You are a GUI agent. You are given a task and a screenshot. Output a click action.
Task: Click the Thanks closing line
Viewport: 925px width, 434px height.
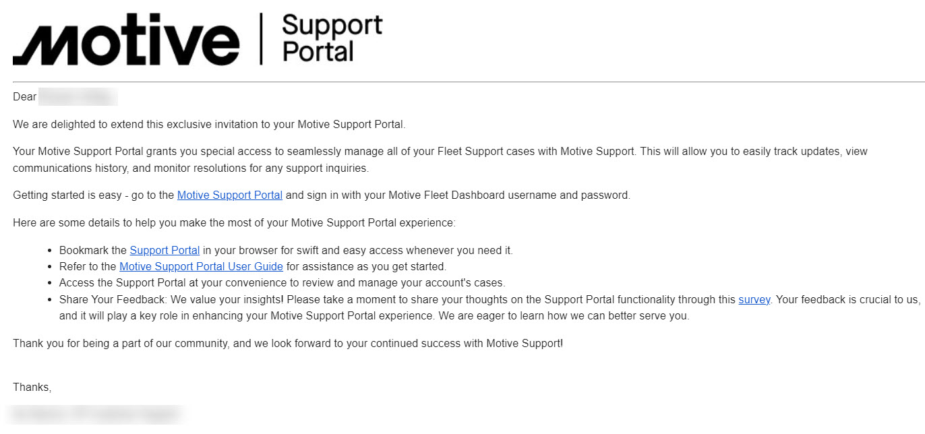[32, 387]
